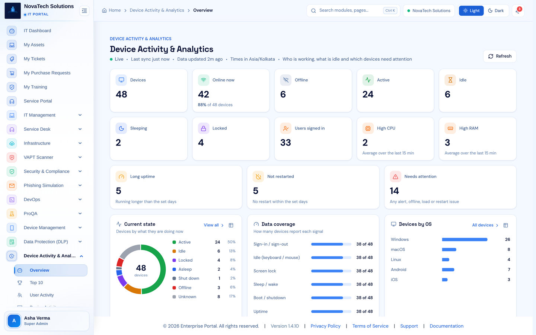Open Asha Verma profile card
The height and width of the screenshot is (335, 536).
pyautogui.click(x=47, y=321)
